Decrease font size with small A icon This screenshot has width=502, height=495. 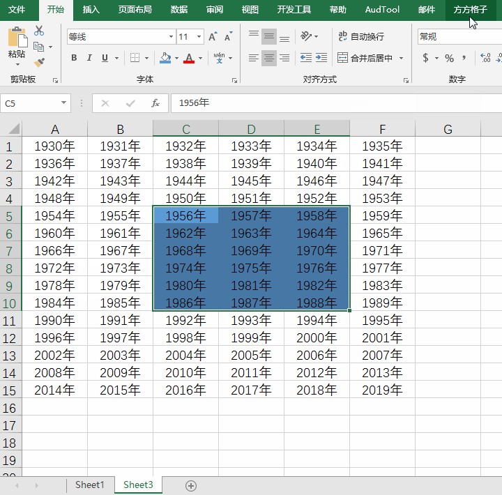[x=228, y=36]
